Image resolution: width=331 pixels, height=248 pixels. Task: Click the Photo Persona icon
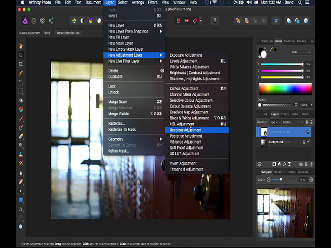point(25,21)
